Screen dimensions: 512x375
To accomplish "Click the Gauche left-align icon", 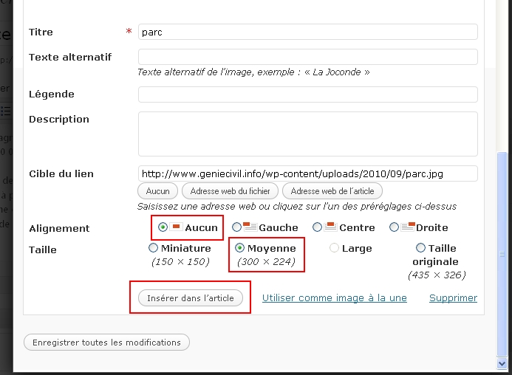I will [250, 227].
